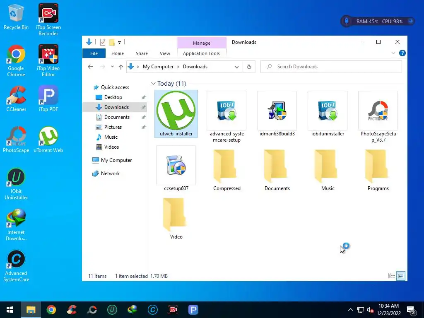Select the ccsetup607 installer
Image resolution: width=424 pixels, height=318 pixels.
pos(176,169)
